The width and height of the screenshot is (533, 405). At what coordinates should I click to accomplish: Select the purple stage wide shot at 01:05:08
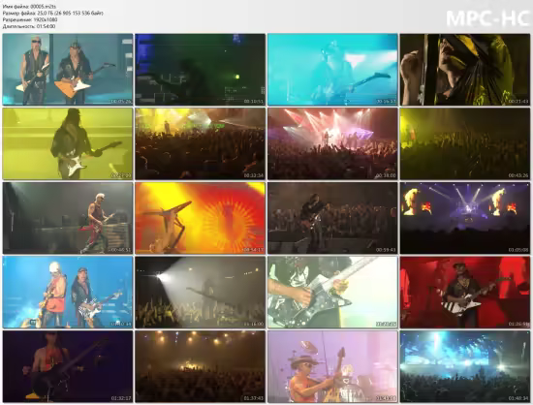coord(465,218)
